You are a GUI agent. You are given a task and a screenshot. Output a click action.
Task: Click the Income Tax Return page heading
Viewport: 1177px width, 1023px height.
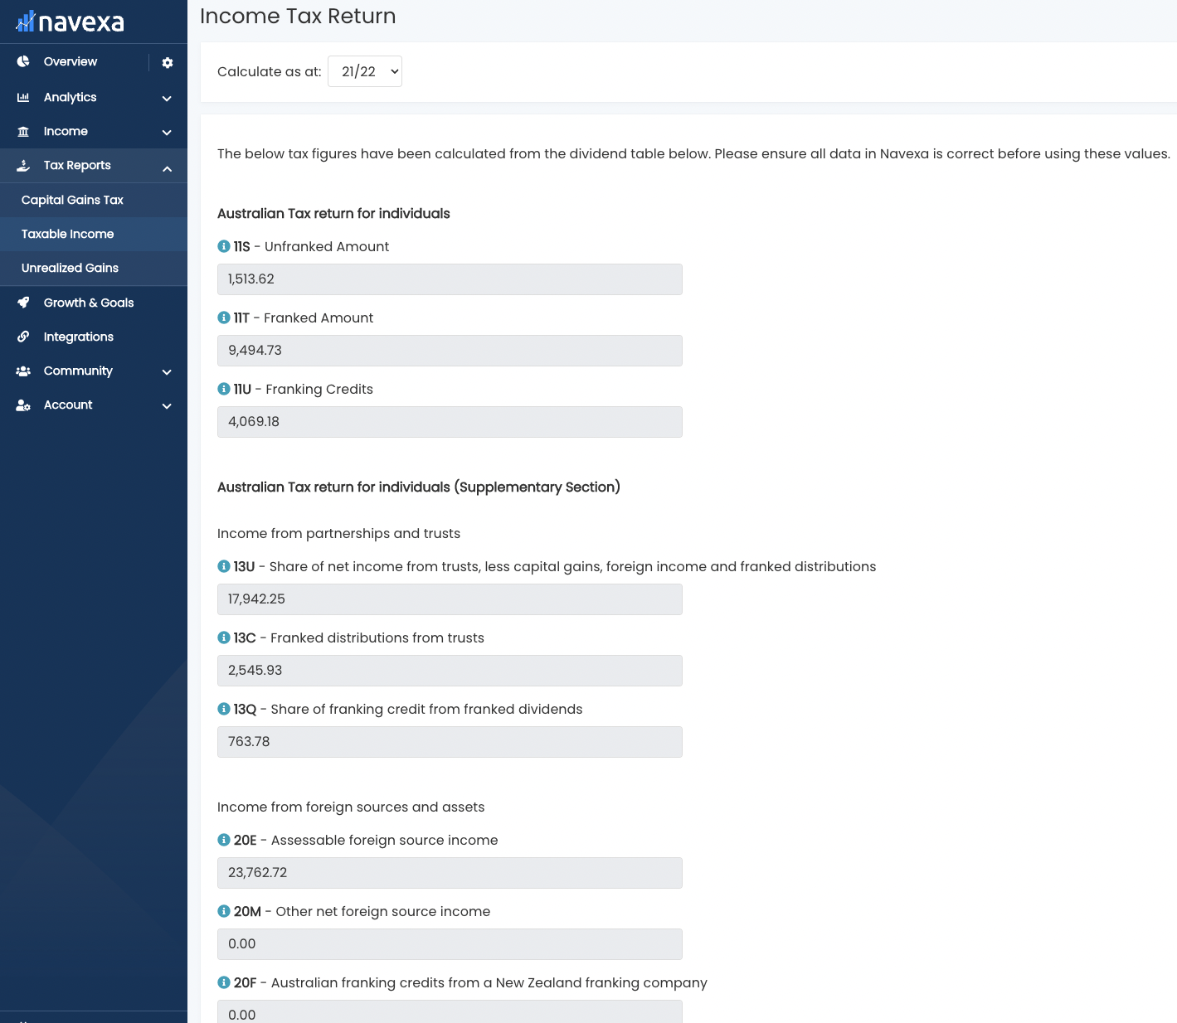(x=298, y=17)
